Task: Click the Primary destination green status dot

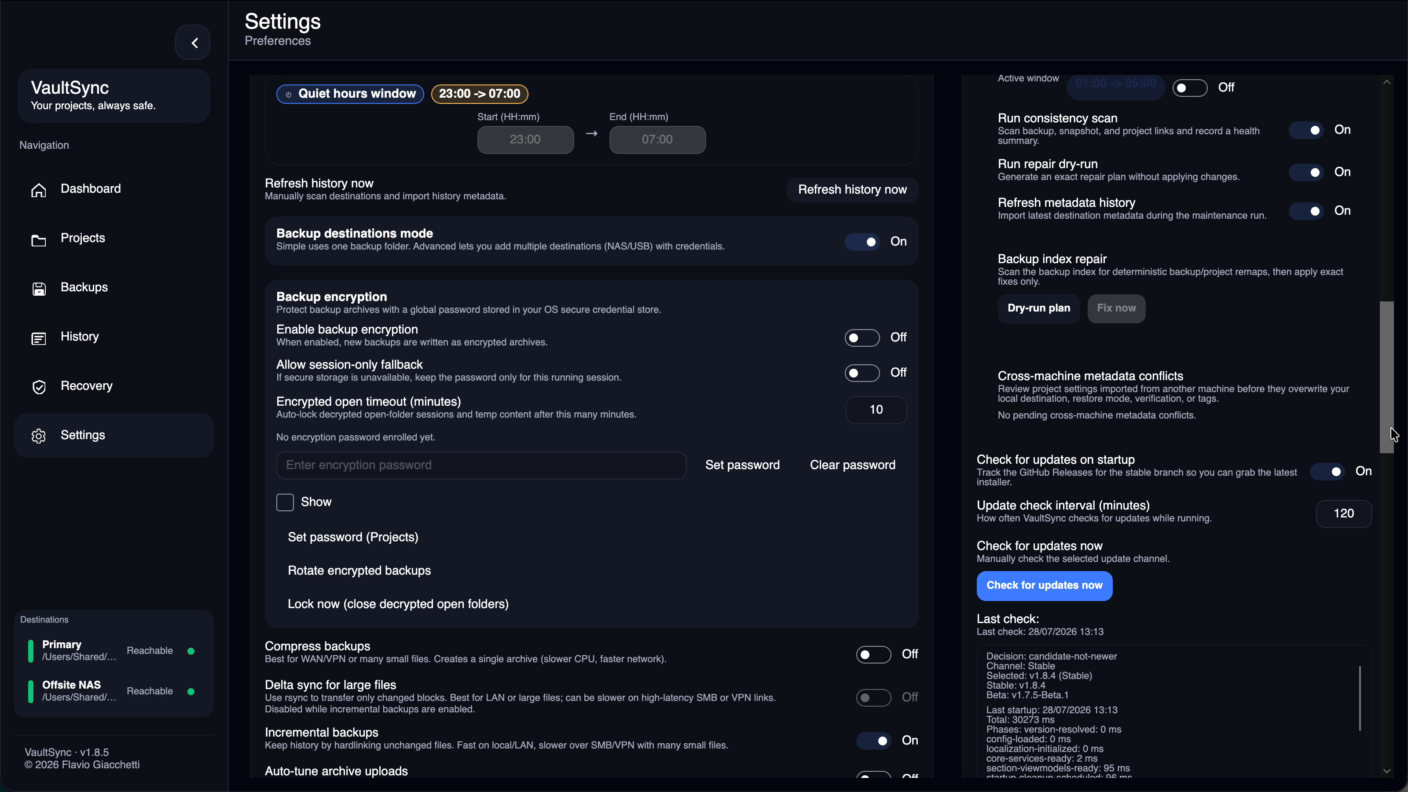Action: tap(191, 651)
